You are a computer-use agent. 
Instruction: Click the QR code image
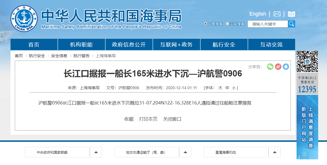coord(307,61)
